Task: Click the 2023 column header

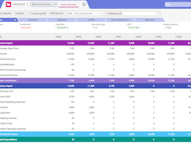Action: point(166,37)
